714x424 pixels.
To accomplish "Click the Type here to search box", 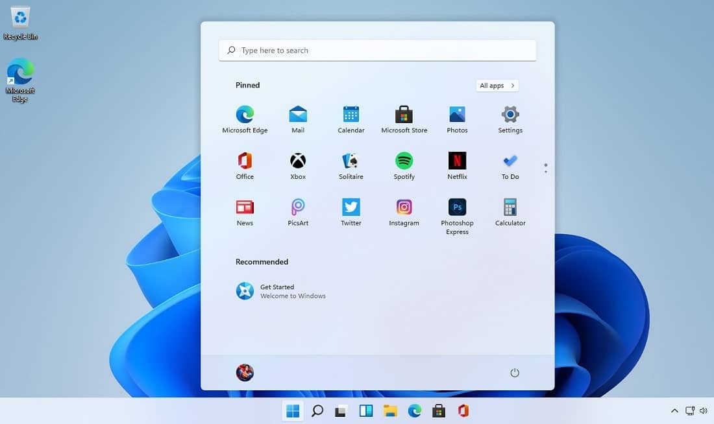I will tap(378, 51).
